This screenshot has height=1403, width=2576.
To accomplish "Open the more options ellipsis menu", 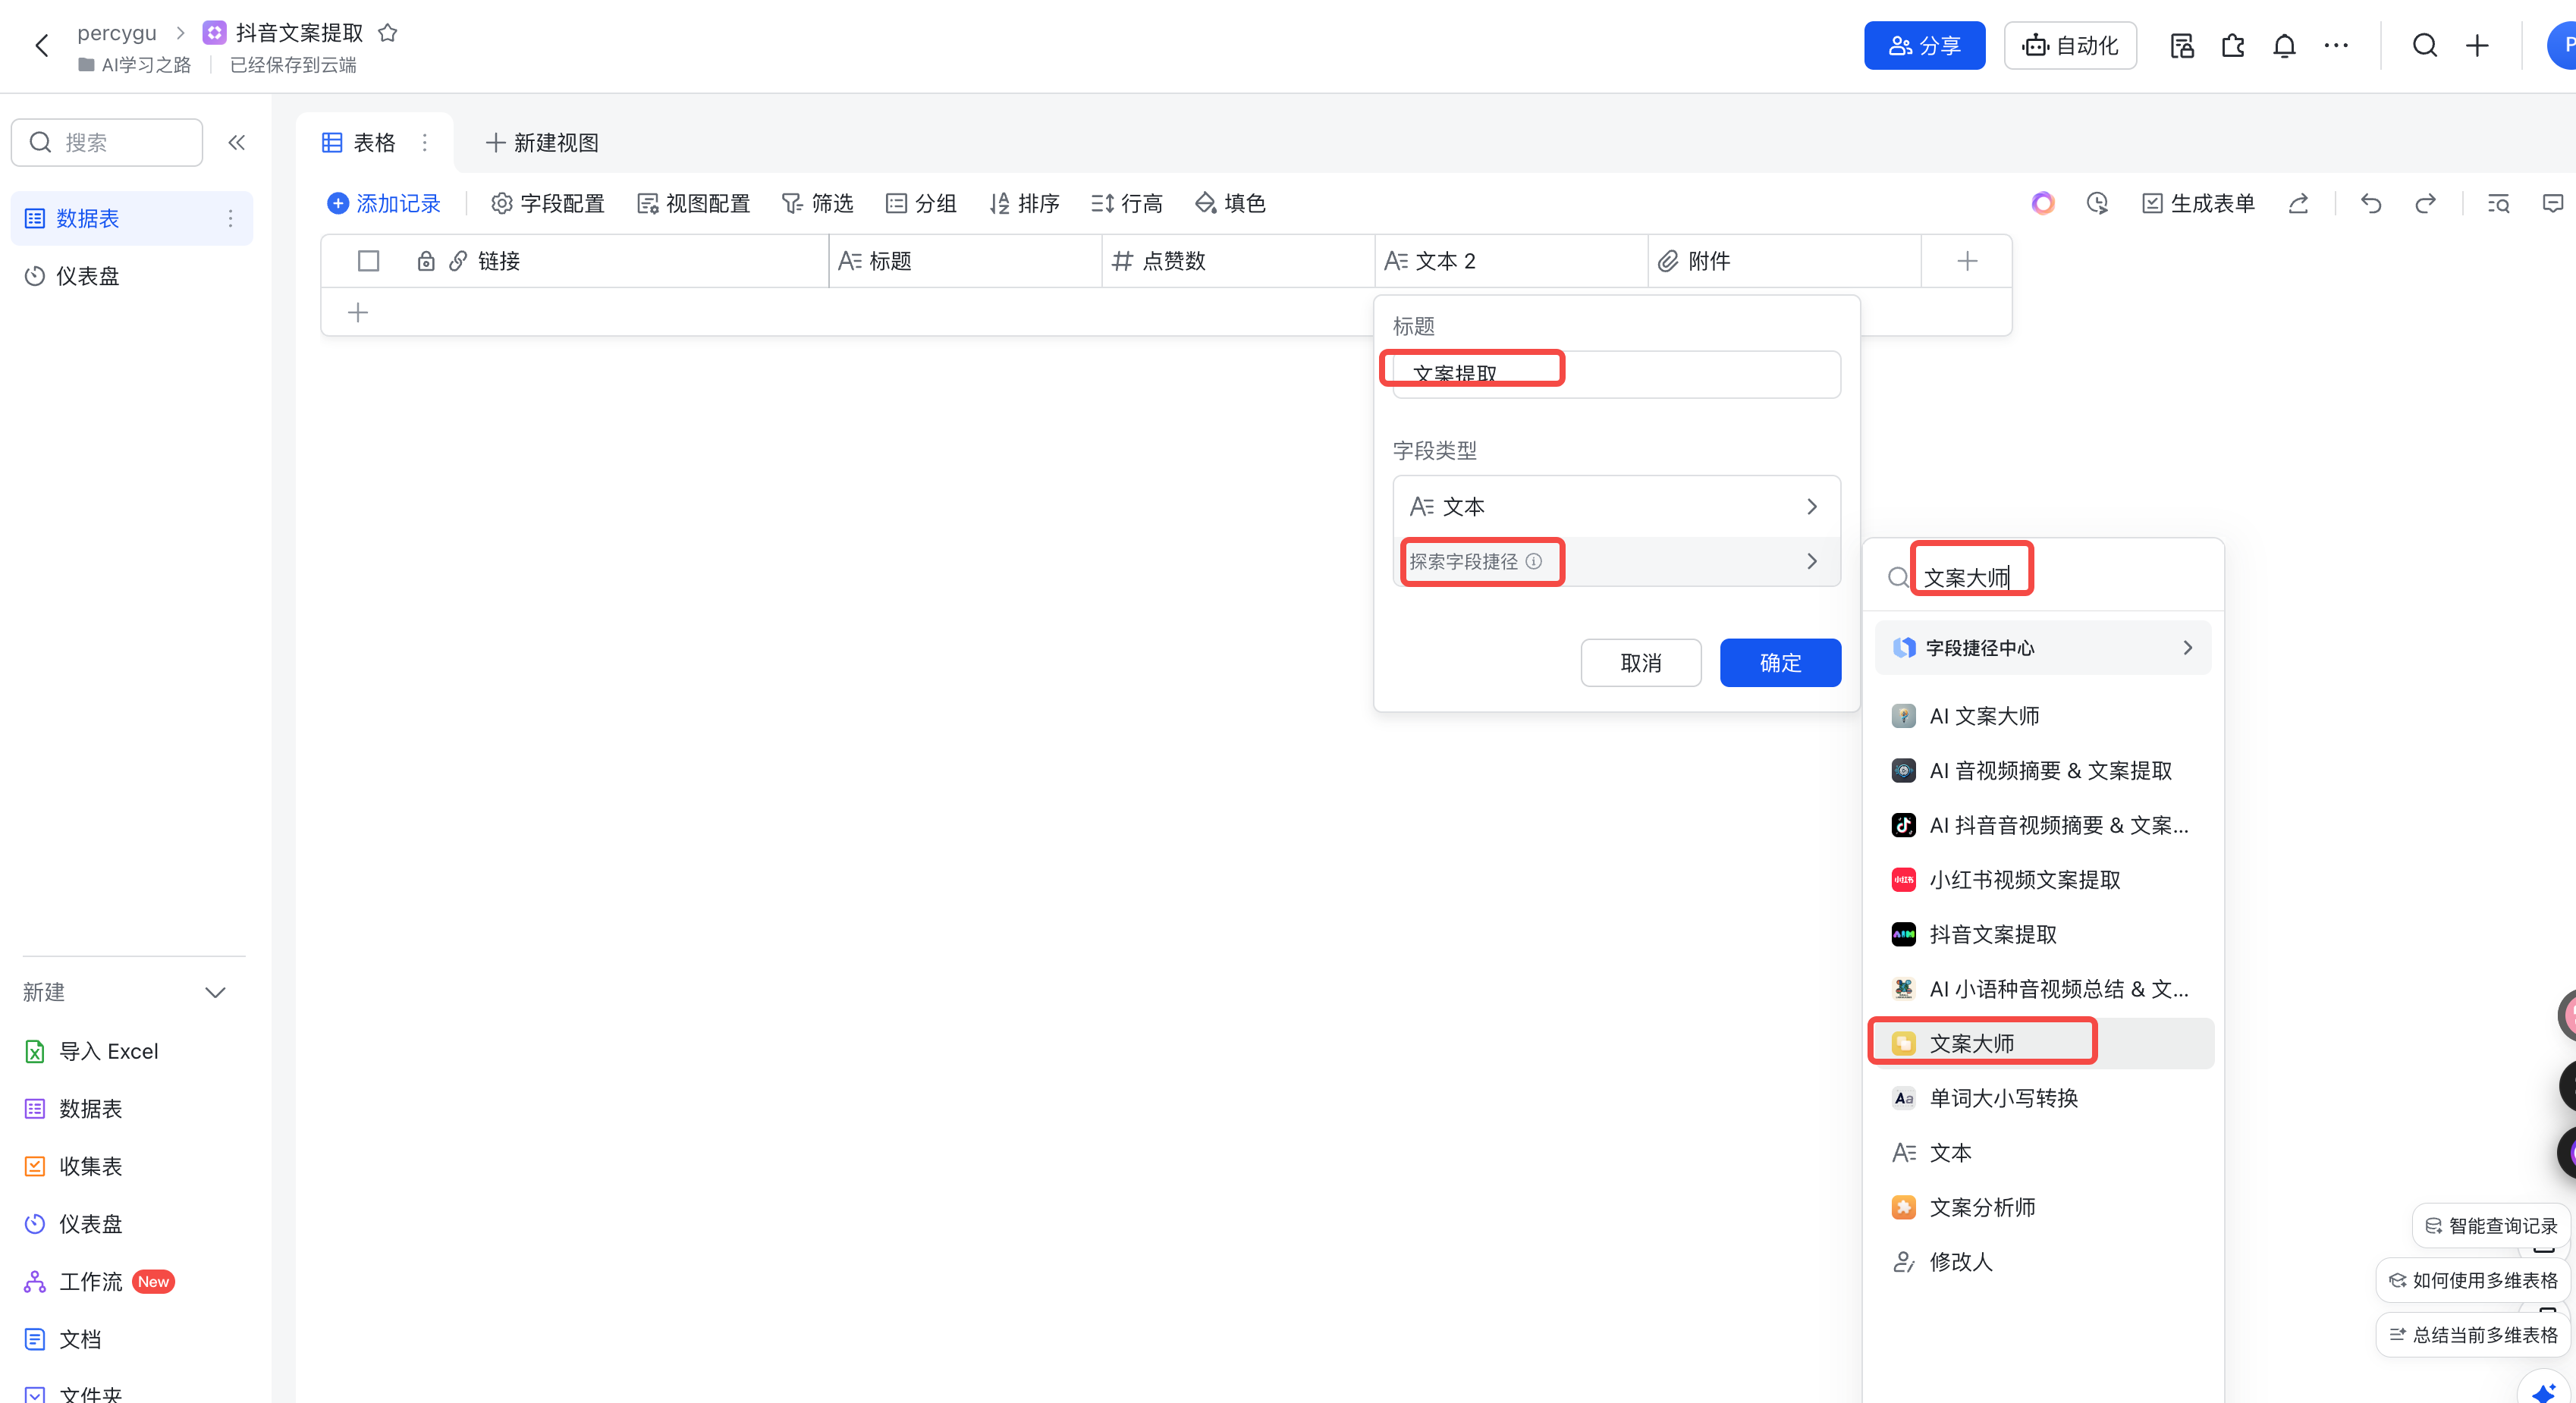I will pos(2336,46).
